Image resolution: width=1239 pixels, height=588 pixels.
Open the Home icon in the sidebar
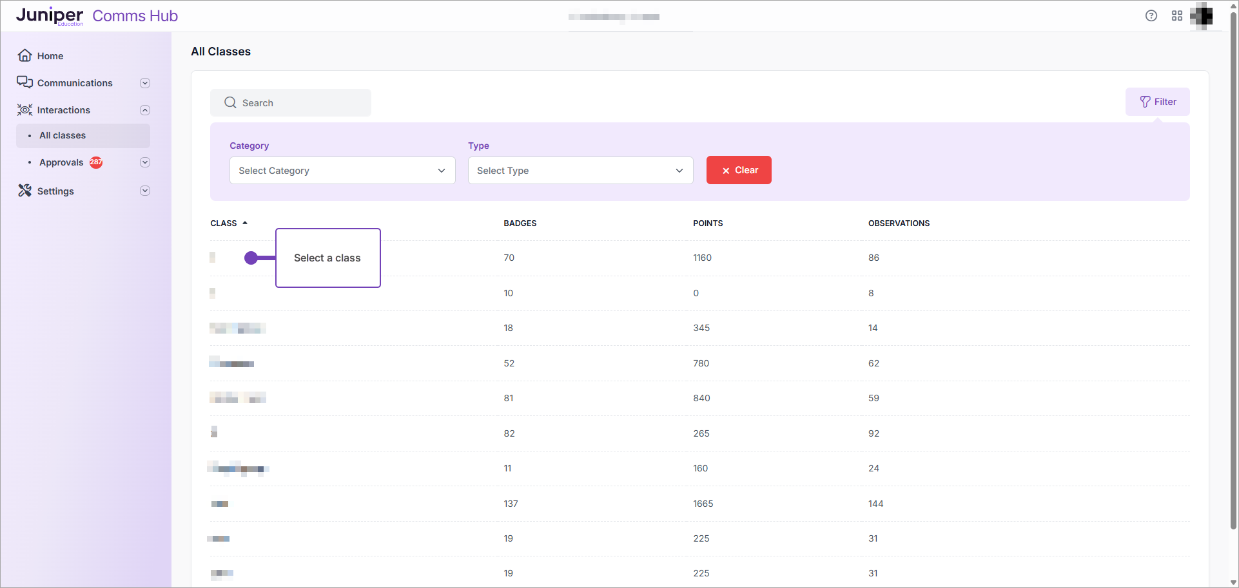coord(24,55)
